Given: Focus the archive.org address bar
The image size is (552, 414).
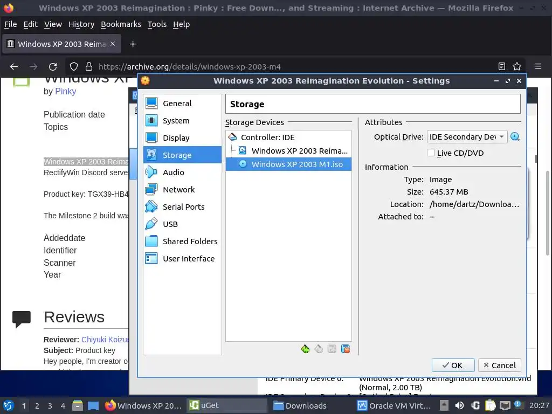Looking at the screenshot, I should [x=296, y=66].
